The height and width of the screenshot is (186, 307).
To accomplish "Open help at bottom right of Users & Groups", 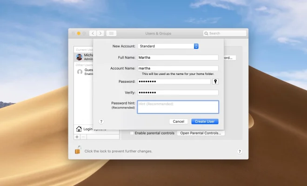I will pyautogui.click(x=240, y=151).
